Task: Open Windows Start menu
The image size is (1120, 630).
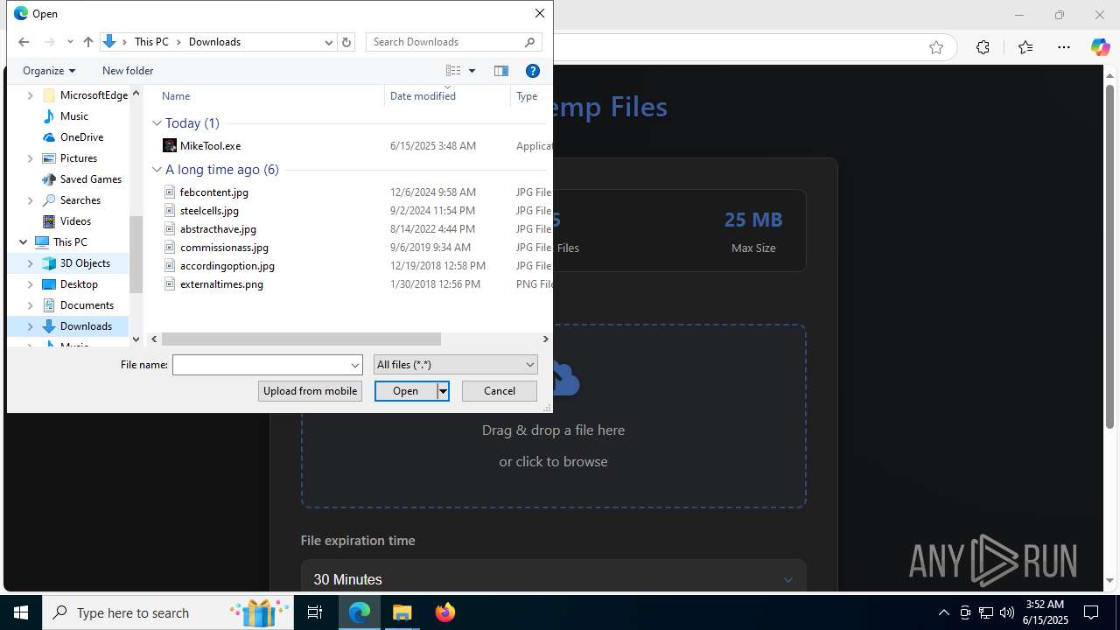Action: pyautogui.click(x=21, y=612)
